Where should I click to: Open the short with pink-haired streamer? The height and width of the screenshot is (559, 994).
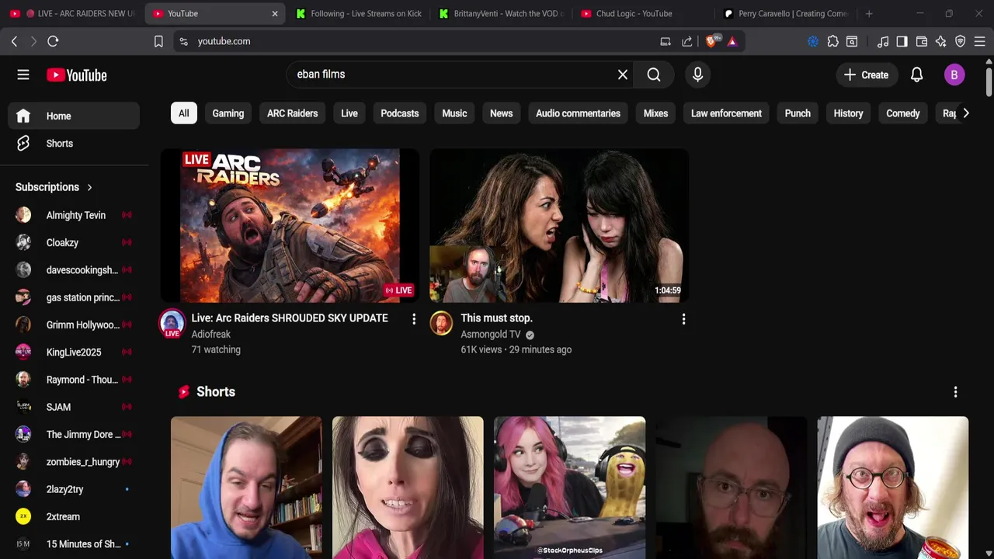coord(569,488)
